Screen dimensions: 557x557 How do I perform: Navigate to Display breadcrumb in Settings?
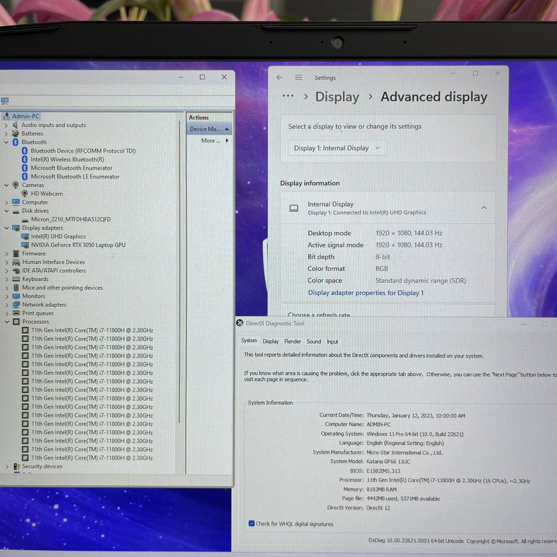[337, 97]
